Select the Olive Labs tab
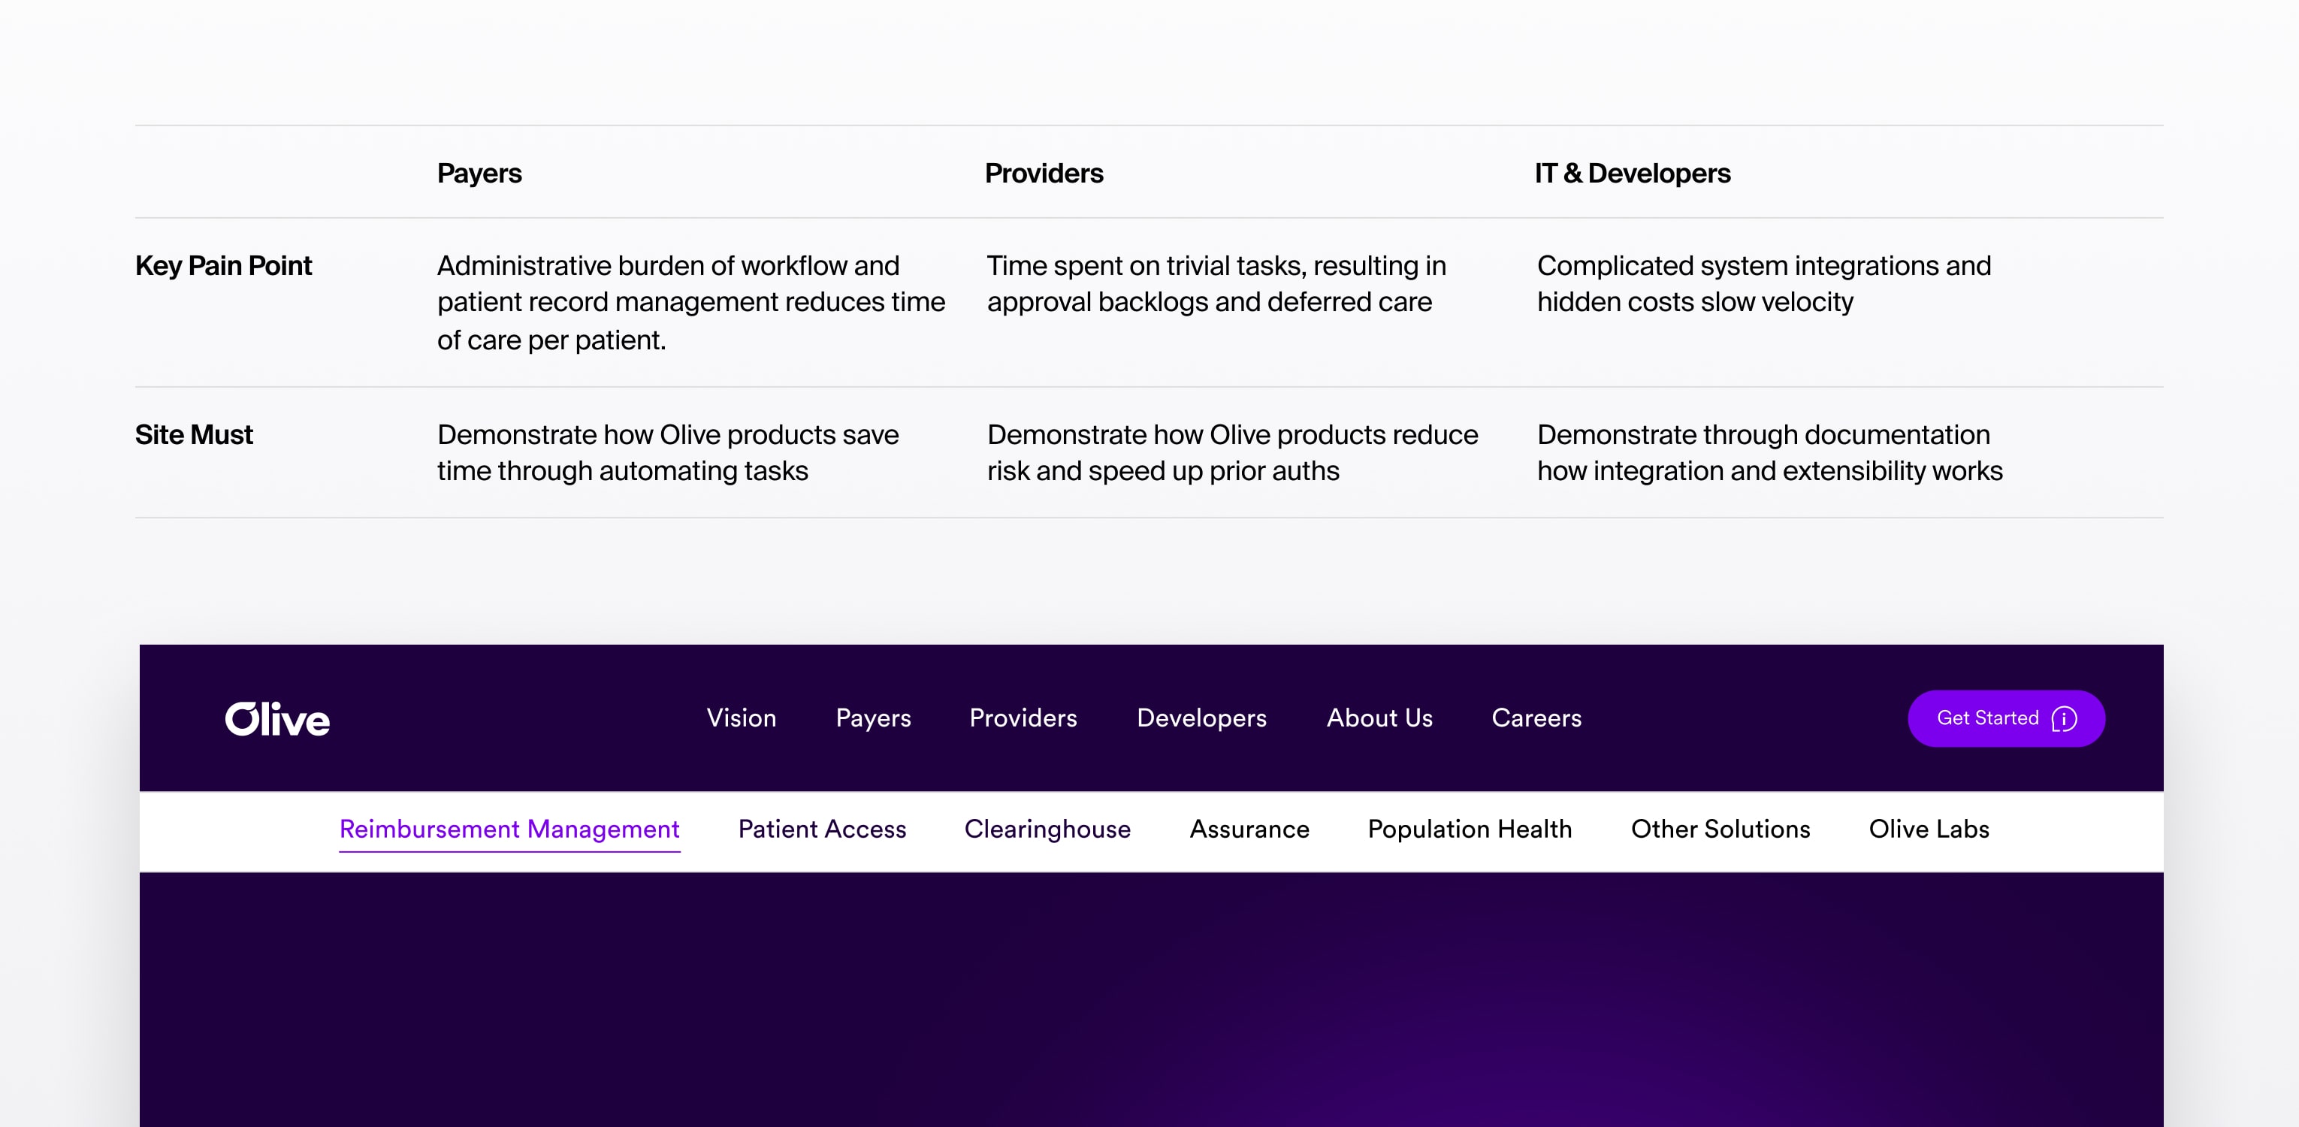The height and width of the screenshot is (1127, 2299). 1929,829
